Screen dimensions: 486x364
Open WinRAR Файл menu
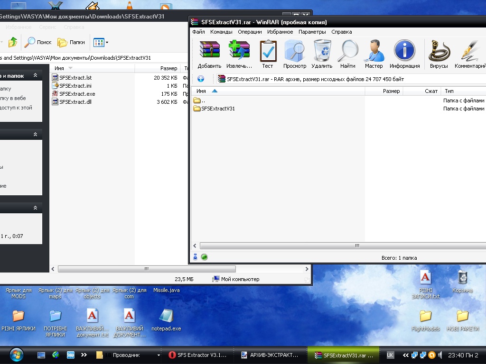(x=198, y=32)
